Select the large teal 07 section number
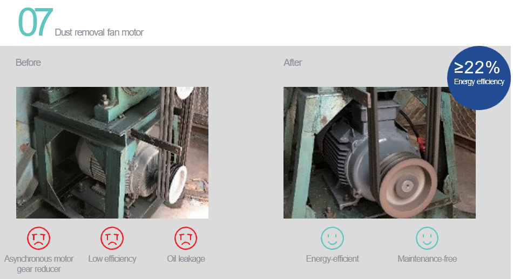This screenshot has height=279, width=513. (35, 23)
